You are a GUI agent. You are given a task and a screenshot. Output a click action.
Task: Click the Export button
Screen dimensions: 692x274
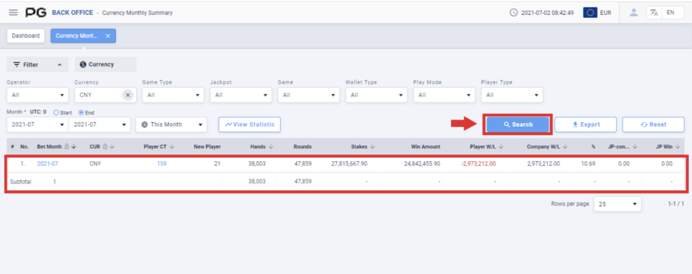[585, 124]
